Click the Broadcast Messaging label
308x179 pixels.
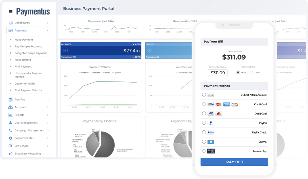point(28,154)
